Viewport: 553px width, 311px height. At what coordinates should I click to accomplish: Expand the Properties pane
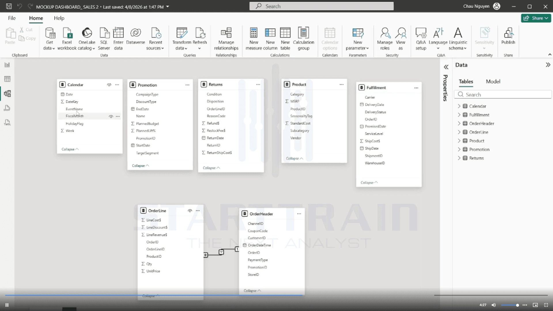coord(446,67)
